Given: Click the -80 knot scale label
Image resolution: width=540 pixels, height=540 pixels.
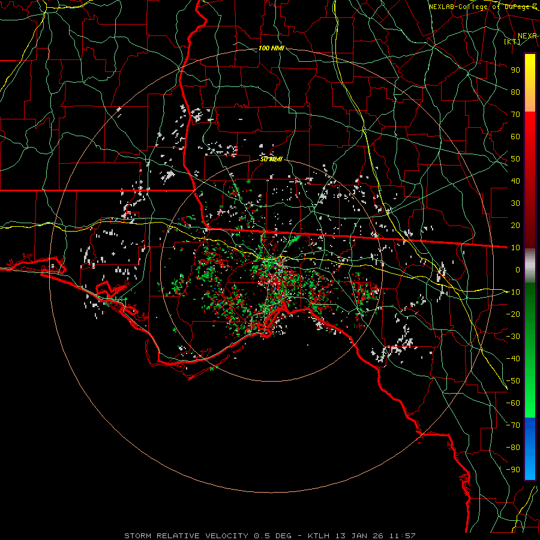Looking at the screenshot, I should (x=513, y=448).
